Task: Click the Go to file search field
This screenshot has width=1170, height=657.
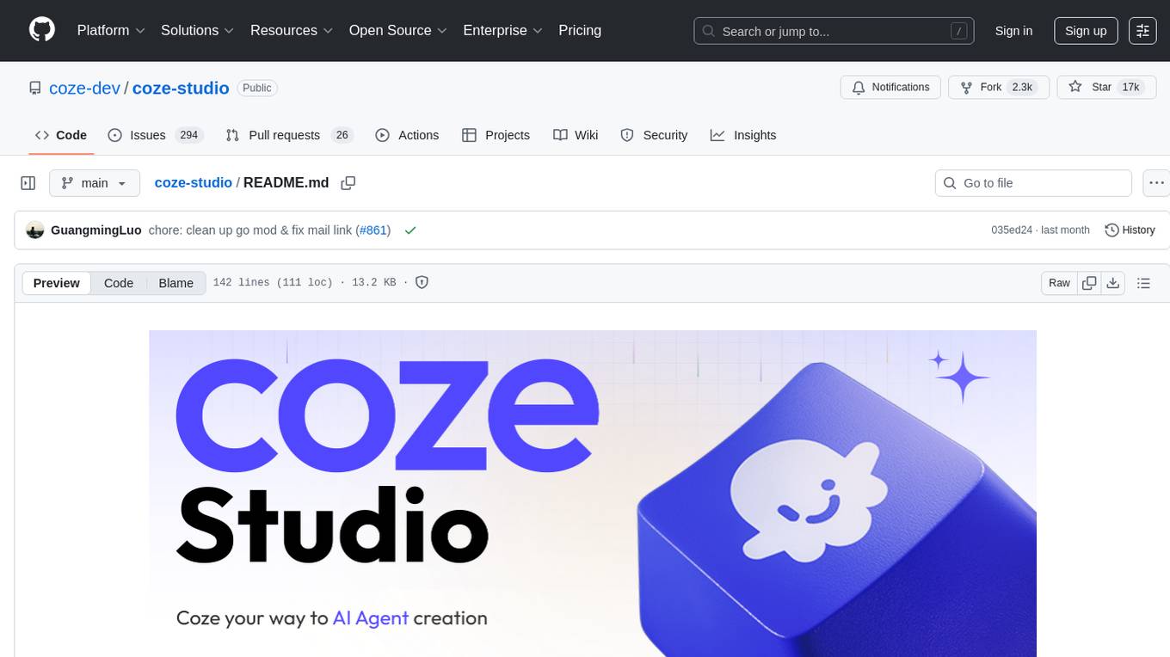Action: (1033, 183)
